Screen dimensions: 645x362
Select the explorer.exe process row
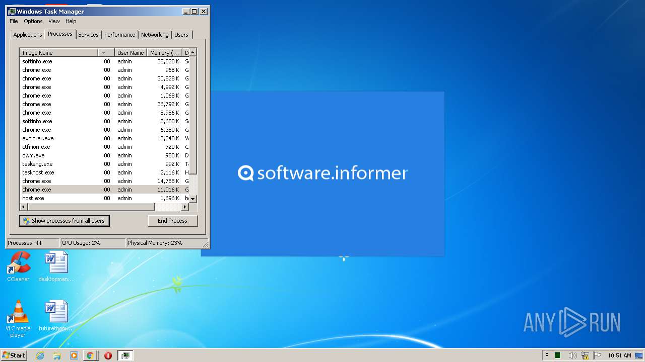(x=104, y=138)
